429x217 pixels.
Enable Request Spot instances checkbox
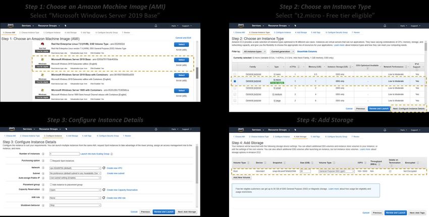pos(51,161)
